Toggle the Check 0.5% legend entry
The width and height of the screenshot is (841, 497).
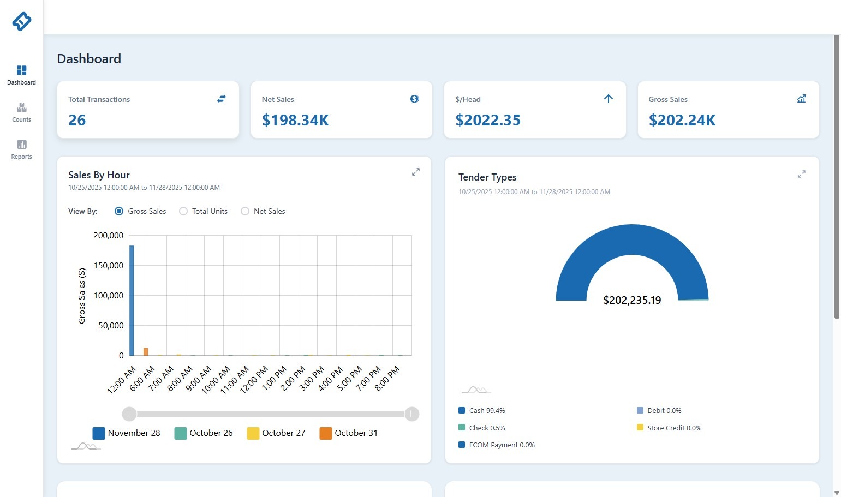coord(482,428)
